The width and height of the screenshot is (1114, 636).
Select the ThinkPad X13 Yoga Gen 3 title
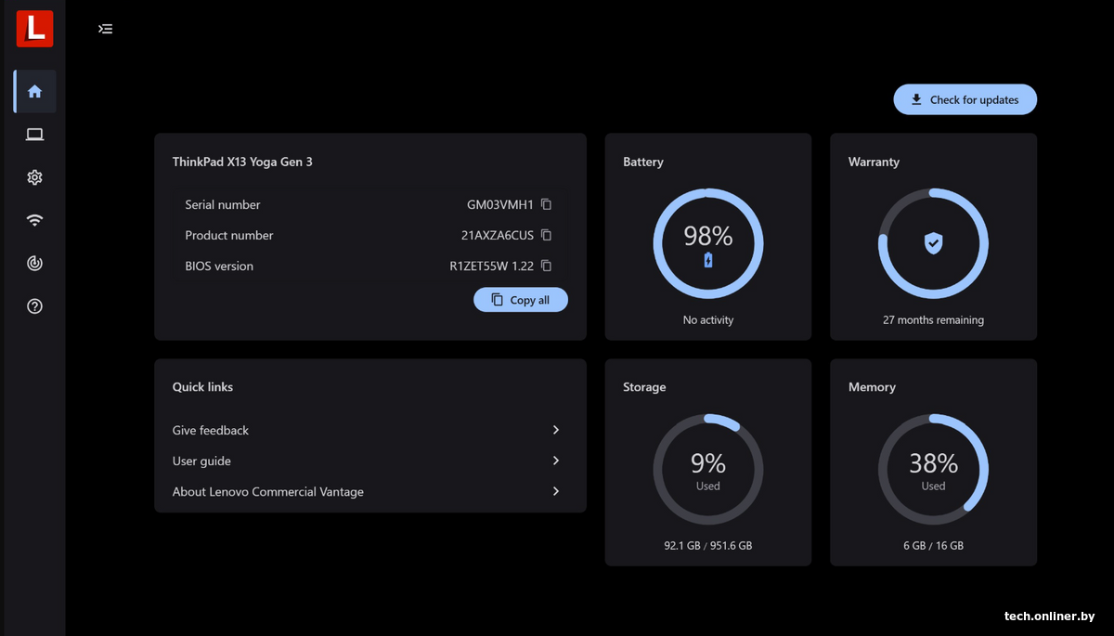pos(242,162)
